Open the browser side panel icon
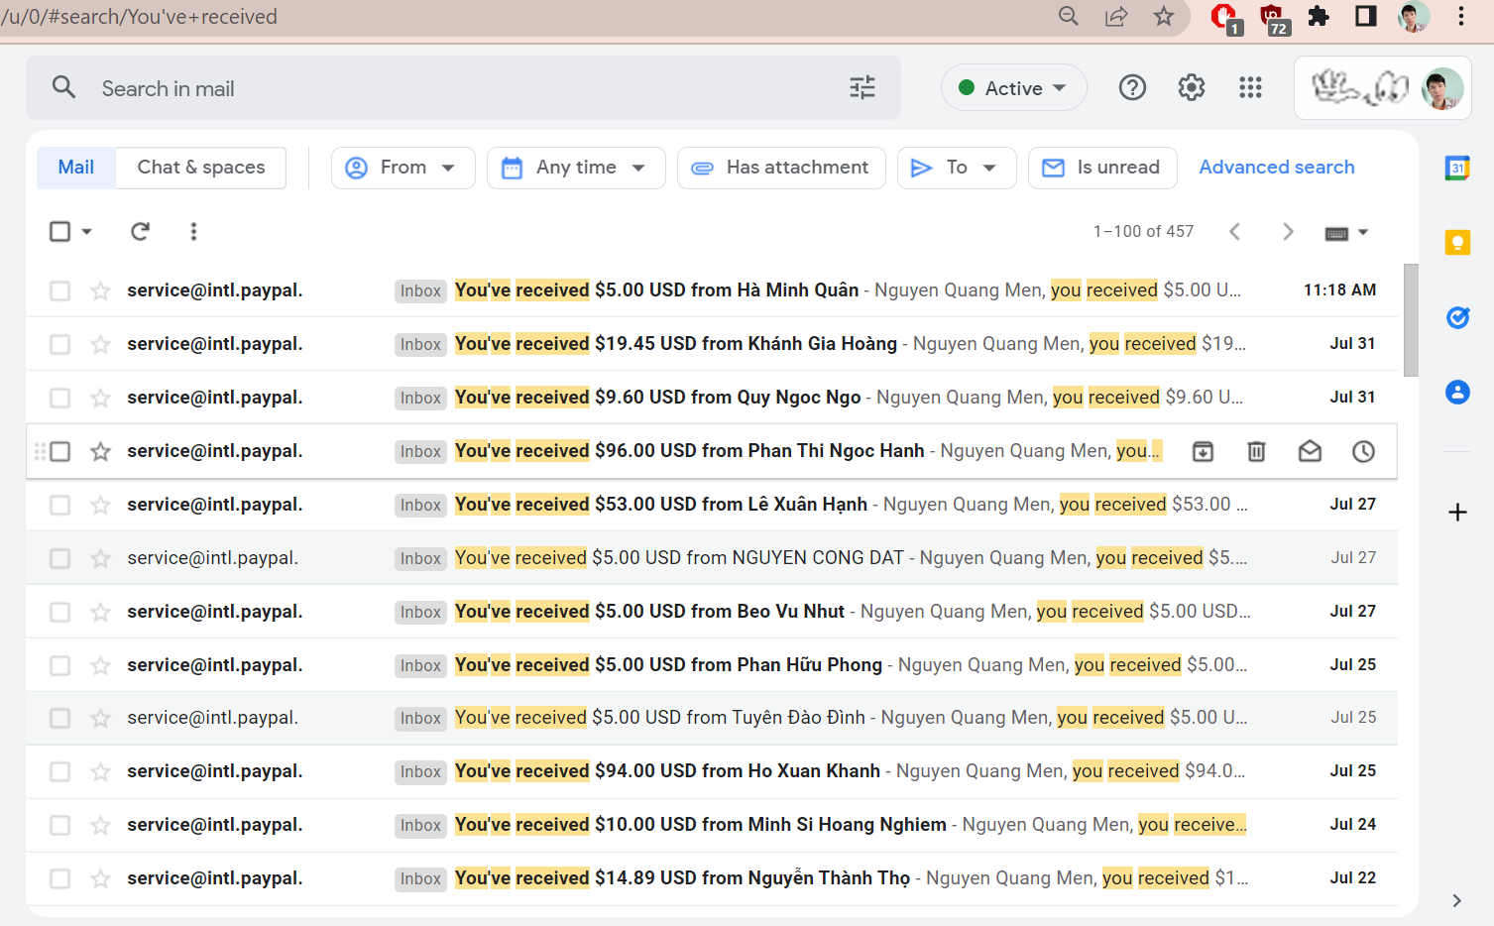This screenshot has height=926, width=1494. click(1366, 16)
